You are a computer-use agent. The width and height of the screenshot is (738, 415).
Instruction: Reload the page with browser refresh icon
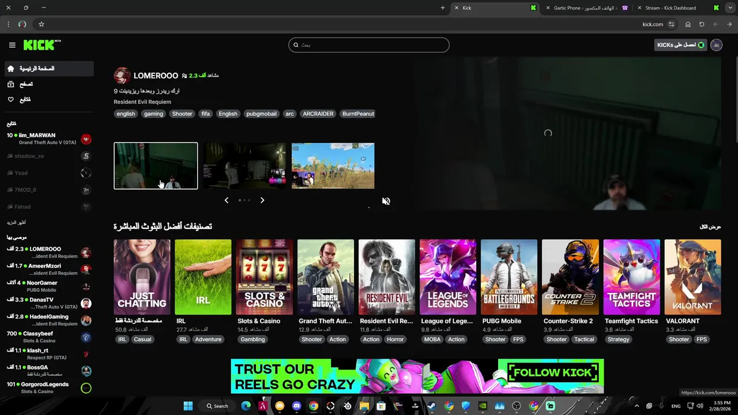tap(702, 24)
